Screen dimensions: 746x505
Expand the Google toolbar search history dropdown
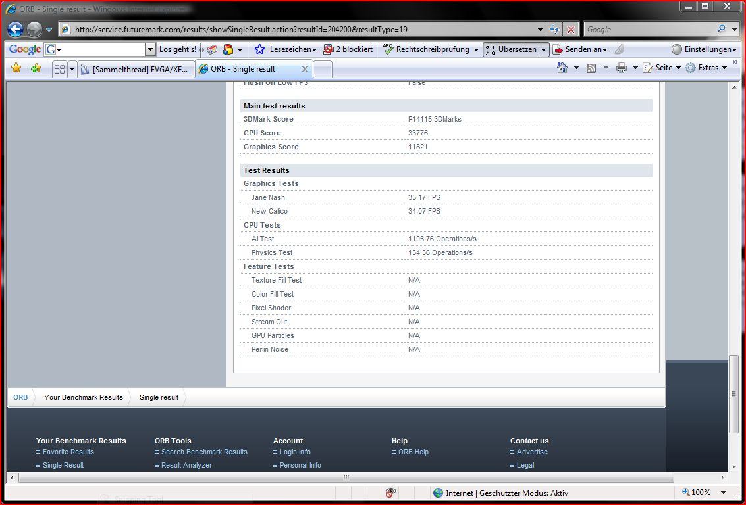pos(150,49)
